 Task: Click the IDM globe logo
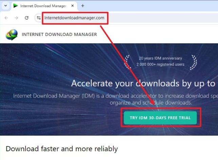[x=12, y=35]
